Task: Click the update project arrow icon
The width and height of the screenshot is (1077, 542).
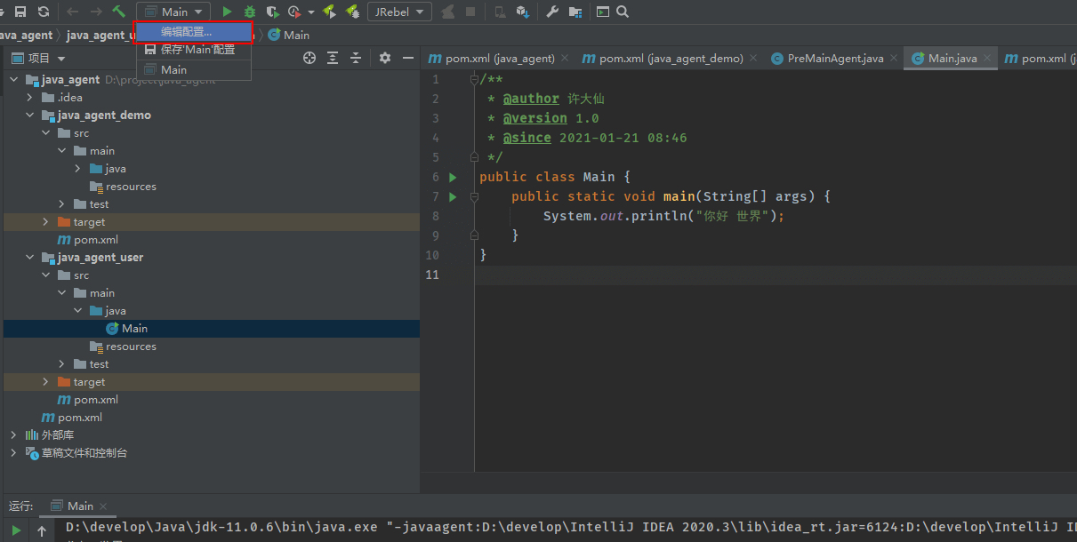Action: point(524,12)
